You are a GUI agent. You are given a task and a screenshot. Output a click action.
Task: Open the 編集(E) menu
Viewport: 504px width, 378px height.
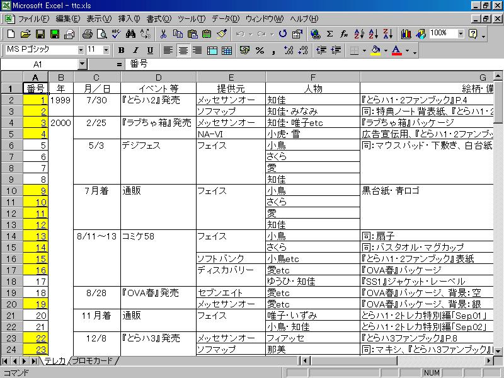[68, 19]
